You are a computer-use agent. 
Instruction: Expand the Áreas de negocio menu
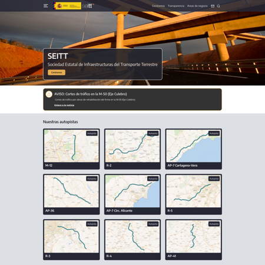point(197,6)
